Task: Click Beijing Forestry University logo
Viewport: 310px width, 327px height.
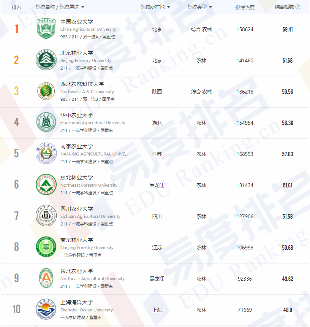Action: pyautogui.click(x=46, y=60)
